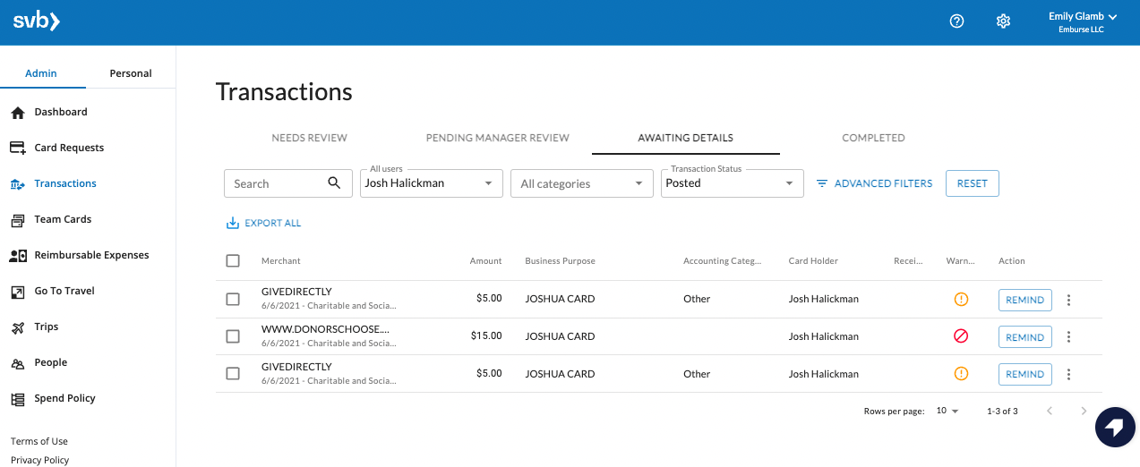Click the Spend Policy icon
The width and height of the screenshot is (1140, 467).
[18, 399]
